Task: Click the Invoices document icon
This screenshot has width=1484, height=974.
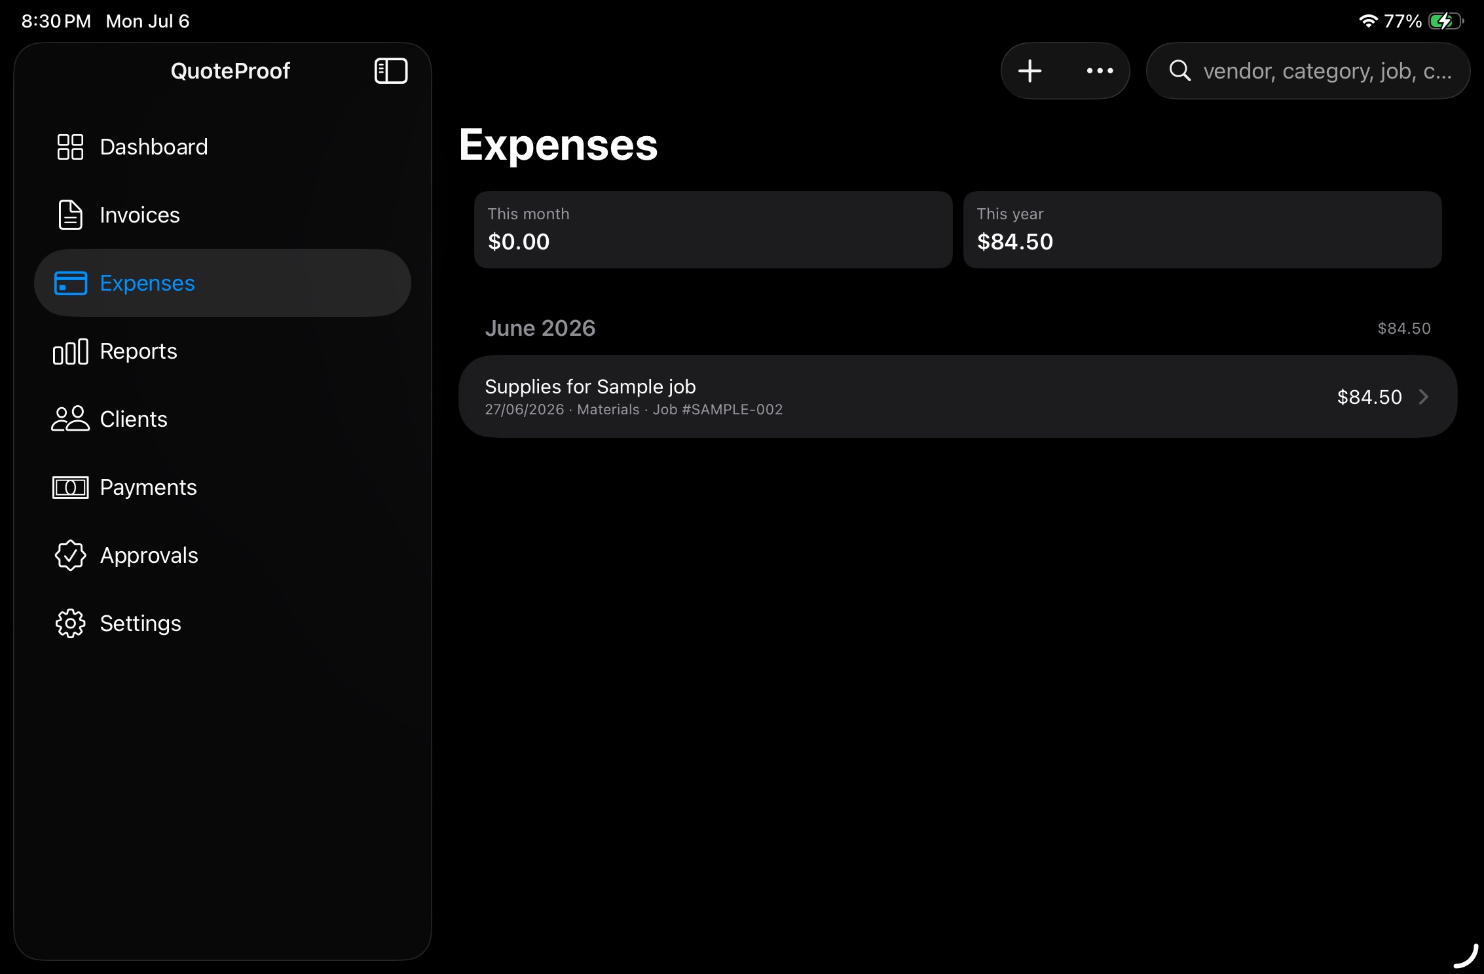Action: (x=70, y=215)
